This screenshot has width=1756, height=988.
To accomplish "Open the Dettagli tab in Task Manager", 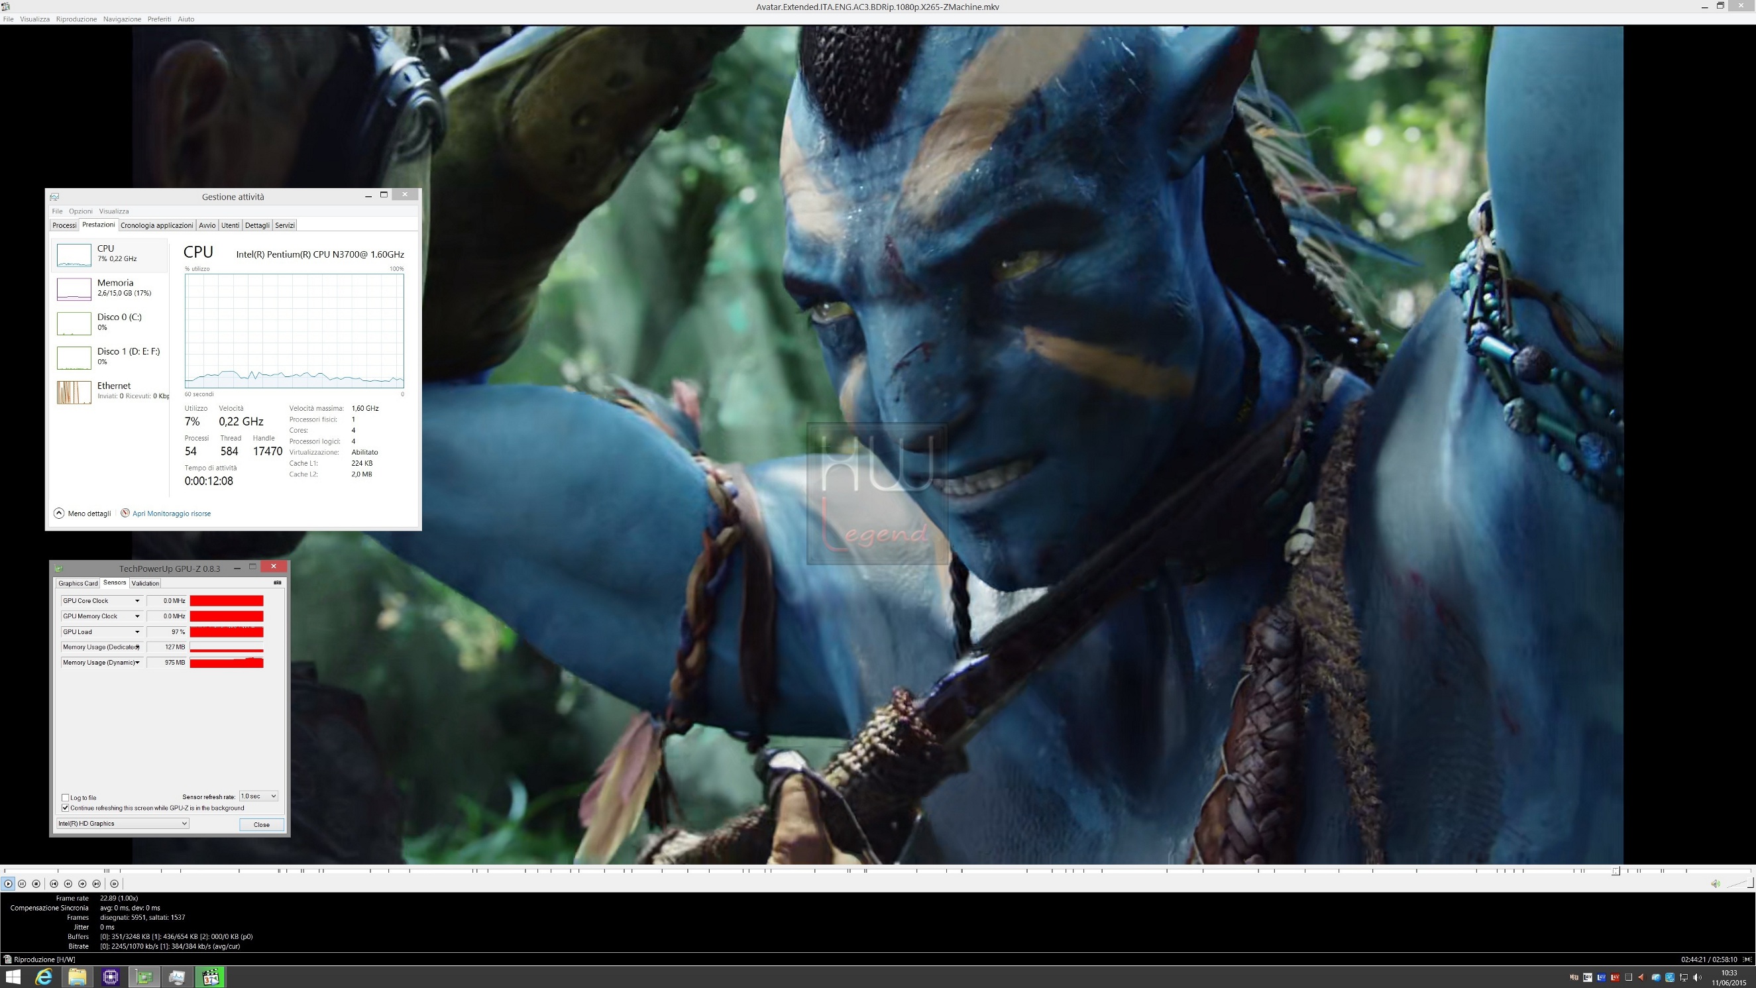I will point(257,226).
